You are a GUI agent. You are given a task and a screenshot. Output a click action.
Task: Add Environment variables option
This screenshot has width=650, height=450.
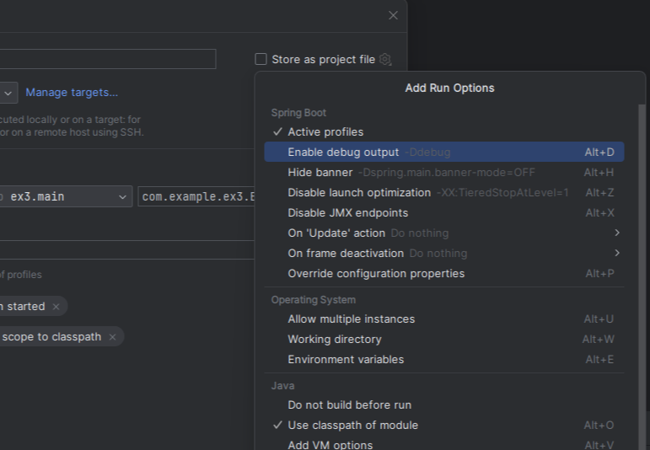pyautogui.click(x=444, y=360)
